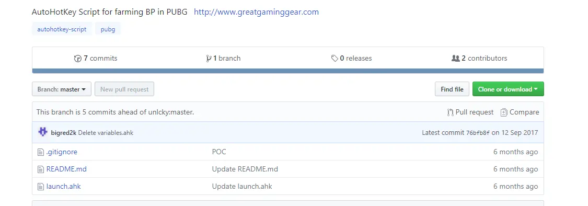
Task: Click the README.md file icon
Action: pos(40,169)
